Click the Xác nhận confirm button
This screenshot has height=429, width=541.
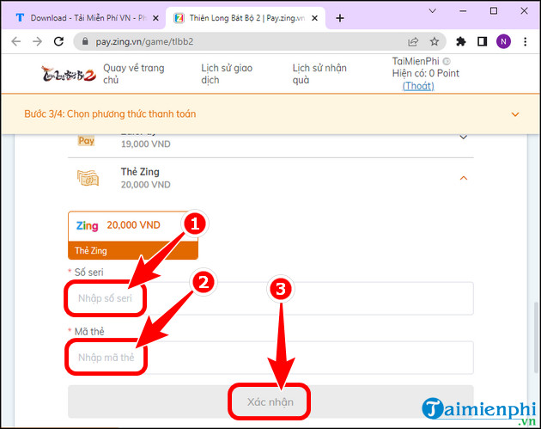point(270,402)
